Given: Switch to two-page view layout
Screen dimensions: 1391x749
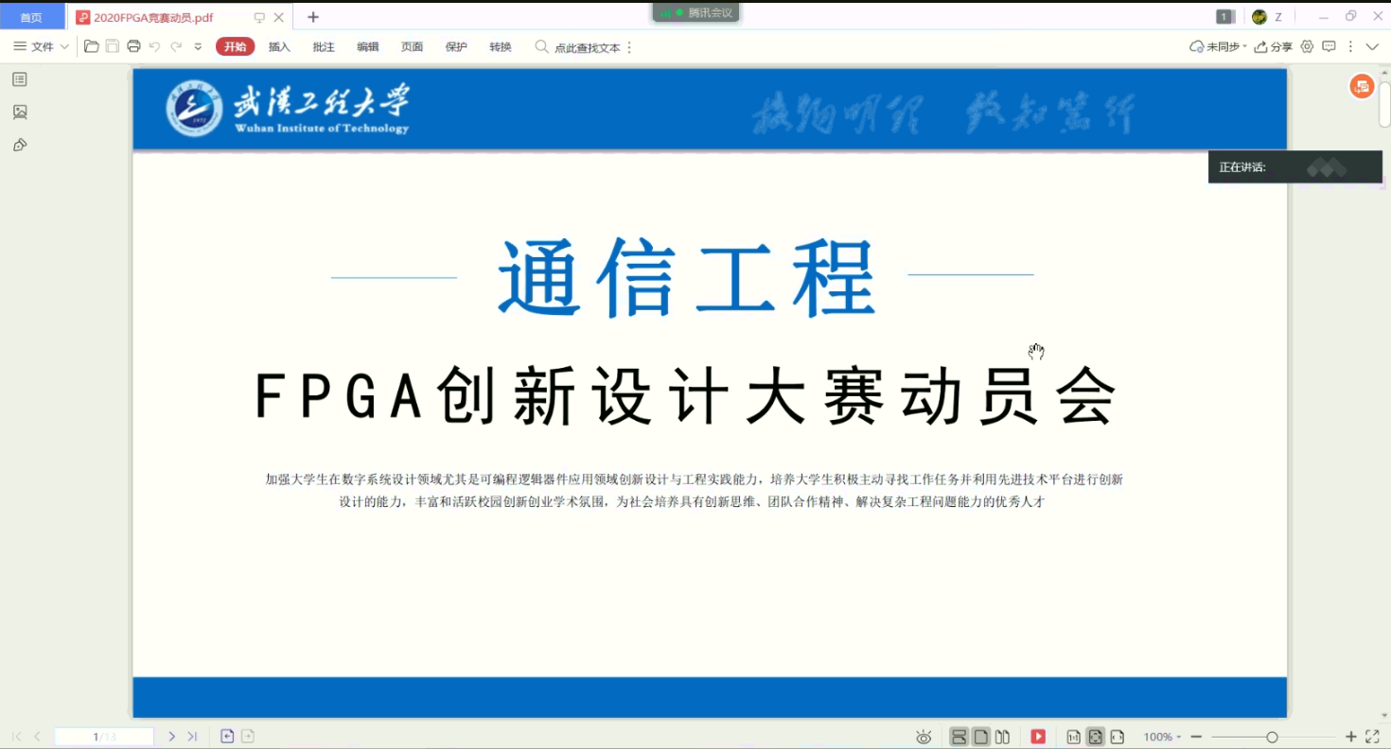Looking at the screenshot, I should (1003, 737).
